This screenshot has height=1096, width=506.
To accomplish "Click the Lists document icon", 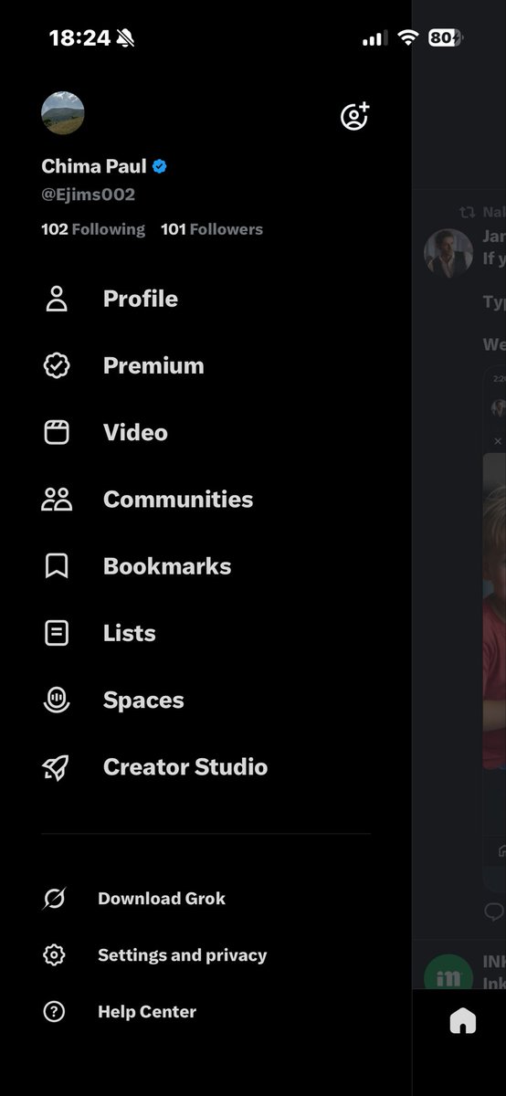I will click(x=57, y=633).
